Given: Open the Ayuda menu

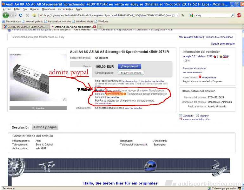Looking at the screenshot, I should tap(79, 9).
